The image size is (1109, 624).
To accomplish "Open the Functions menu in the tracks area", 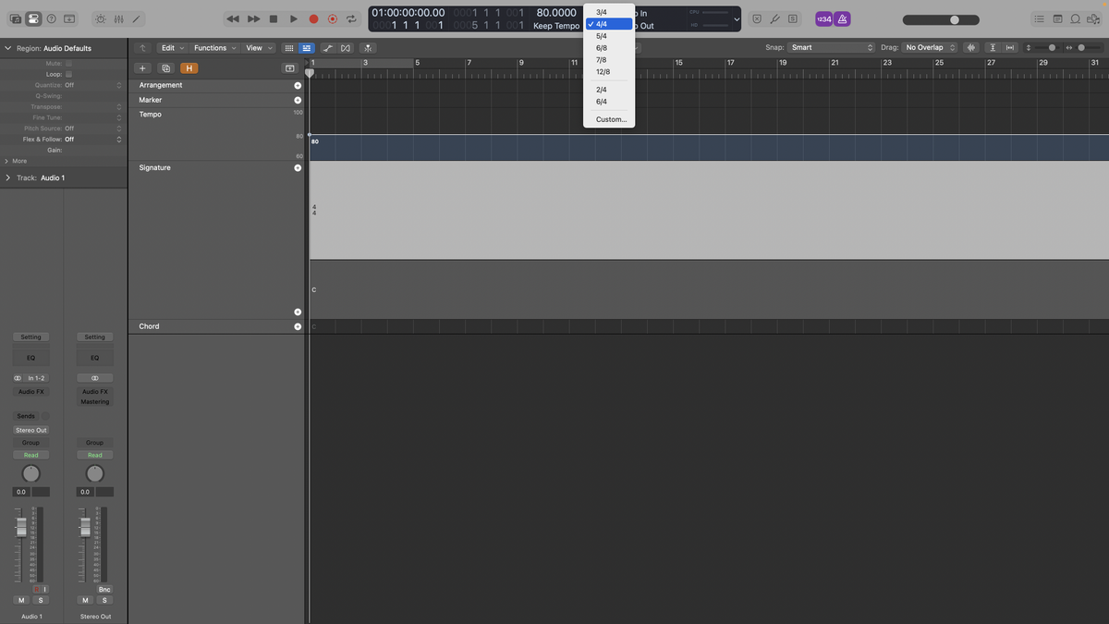I will pos(211,47).
